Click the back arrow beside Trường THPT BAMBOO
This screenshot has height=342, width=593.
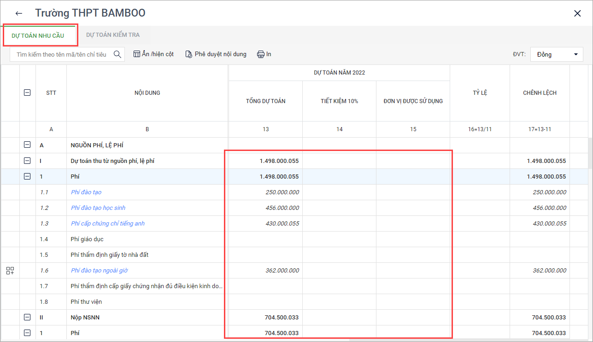19,13
